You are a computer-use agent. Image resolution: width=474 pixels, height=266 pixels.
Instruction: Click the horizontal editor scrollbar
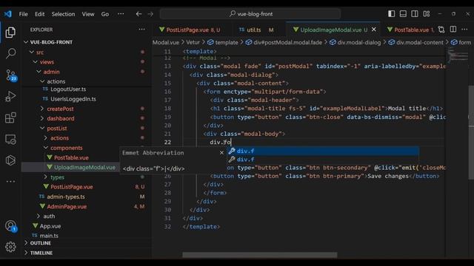click(260, 255)
